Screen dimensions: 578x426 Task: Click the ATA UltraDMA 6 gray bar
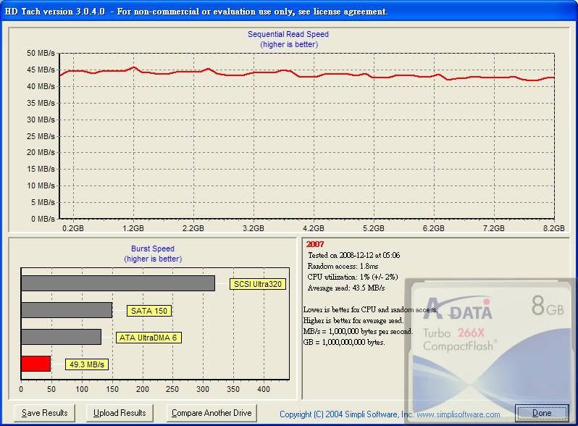click(61, 337)
